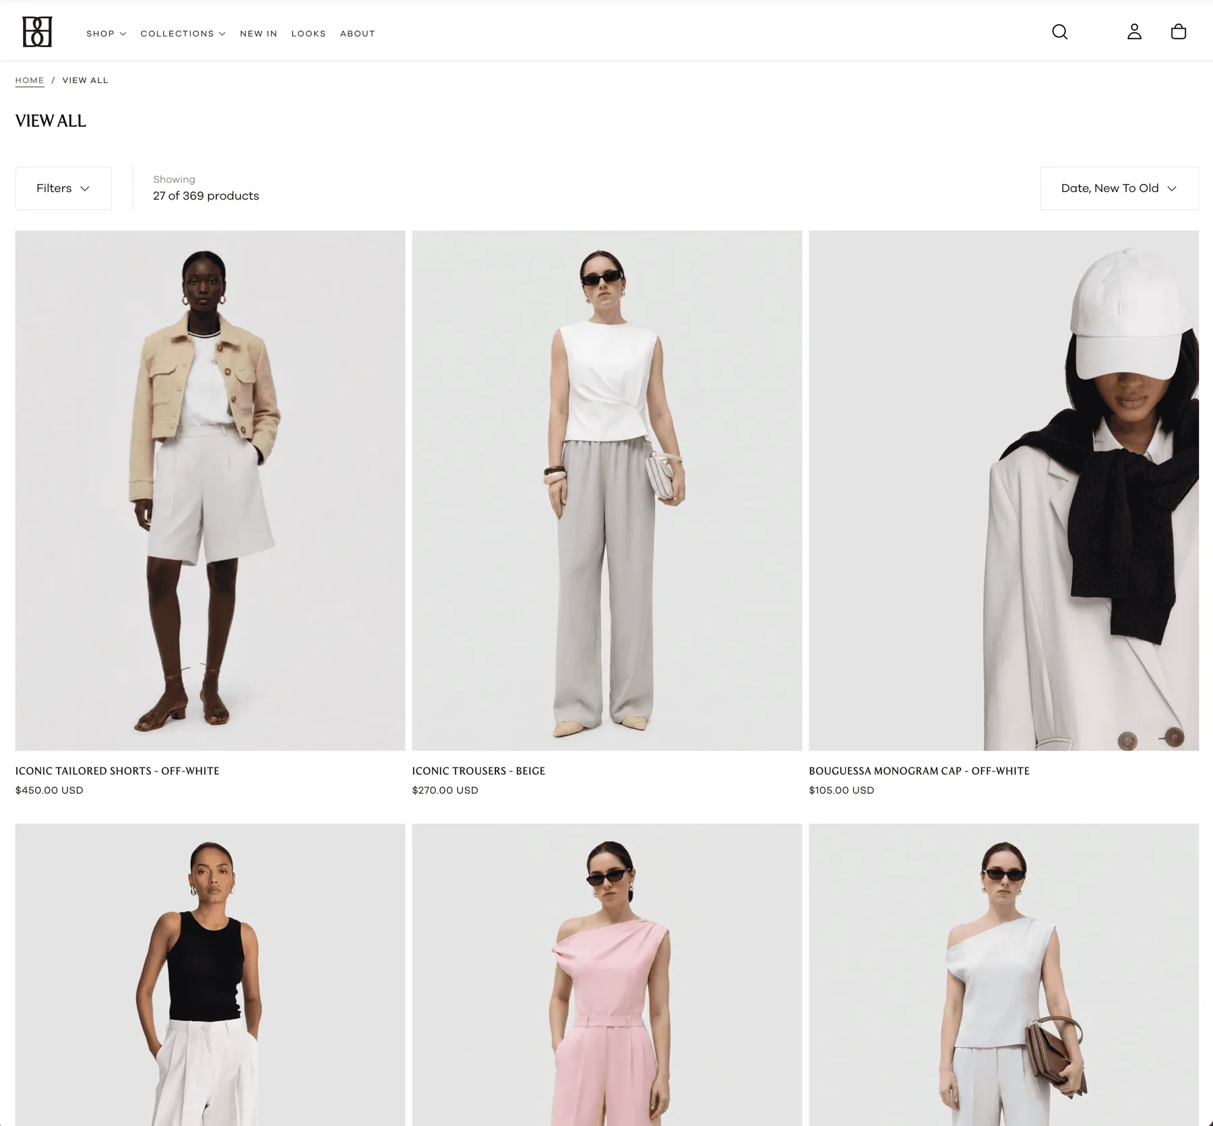Open Iconic Trousers Beige product image
The width and height of the screenshot is (1213, 1126).
click(x=607, y=491)
